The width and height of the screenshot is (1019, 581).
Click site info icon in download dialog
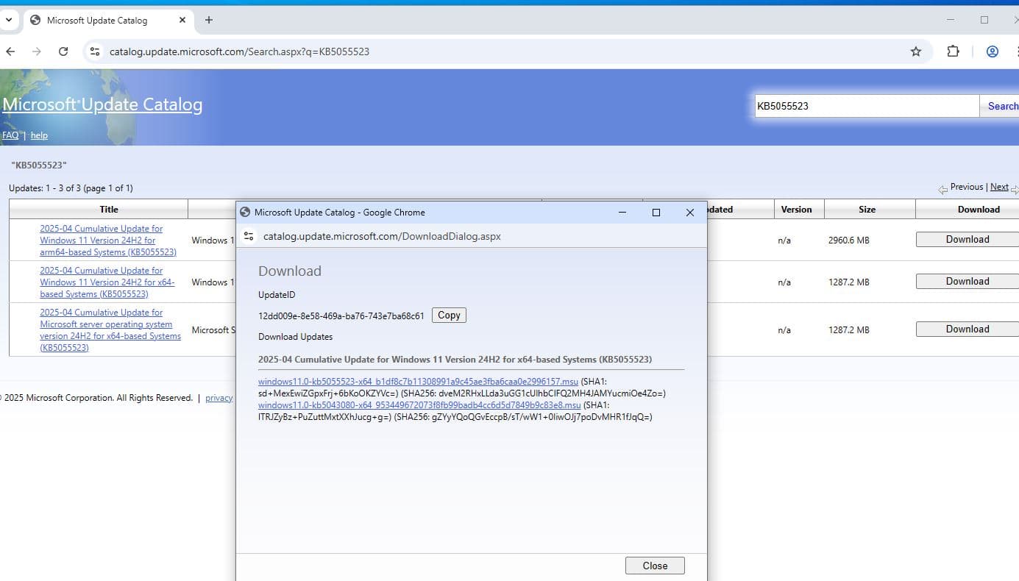point(249,236)
